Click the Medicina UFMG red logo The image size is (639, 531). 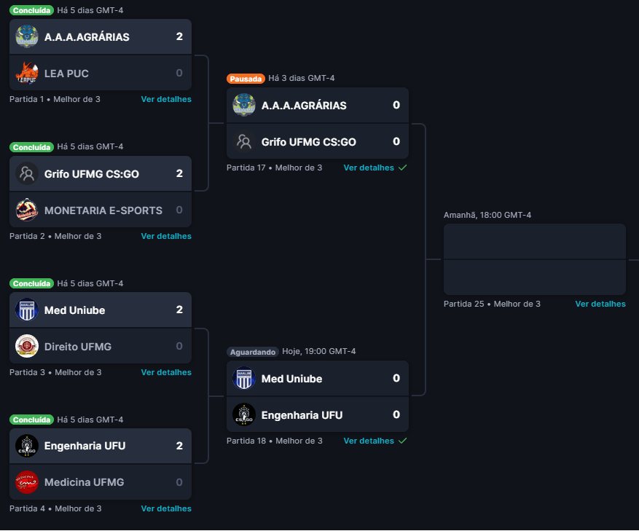pos(27,481)
